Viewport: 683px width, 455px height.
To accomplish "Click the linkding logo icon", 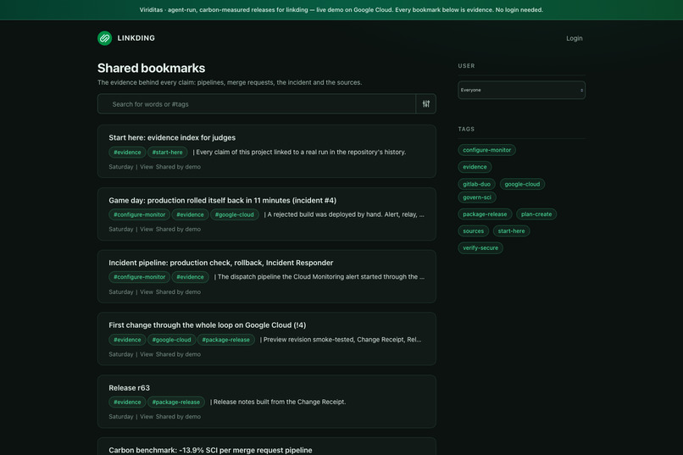I will point(104,38).
